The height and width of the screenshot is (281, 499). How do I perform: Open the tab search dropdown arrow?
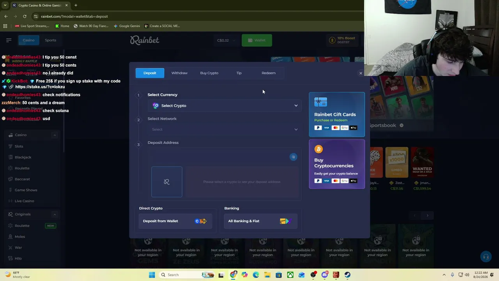tap(5, 5)
